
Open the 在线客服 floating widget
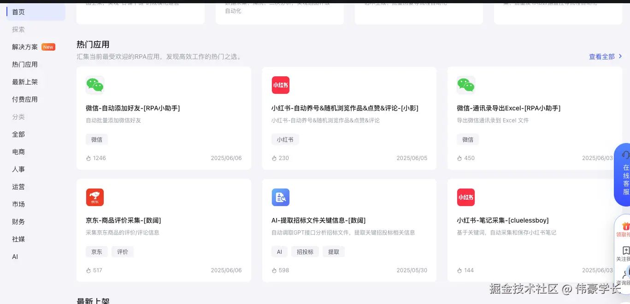click(623, 175)
